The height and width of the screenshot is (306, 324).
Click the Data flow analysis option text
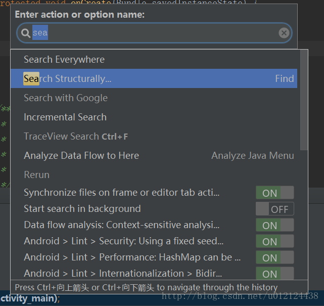[122, 225]
